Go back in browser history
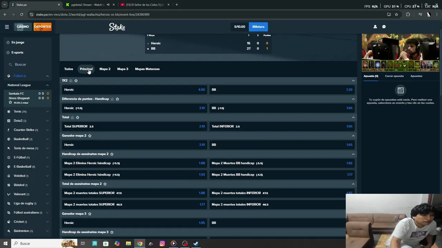The image size is (442, 248). pos(5,14)
